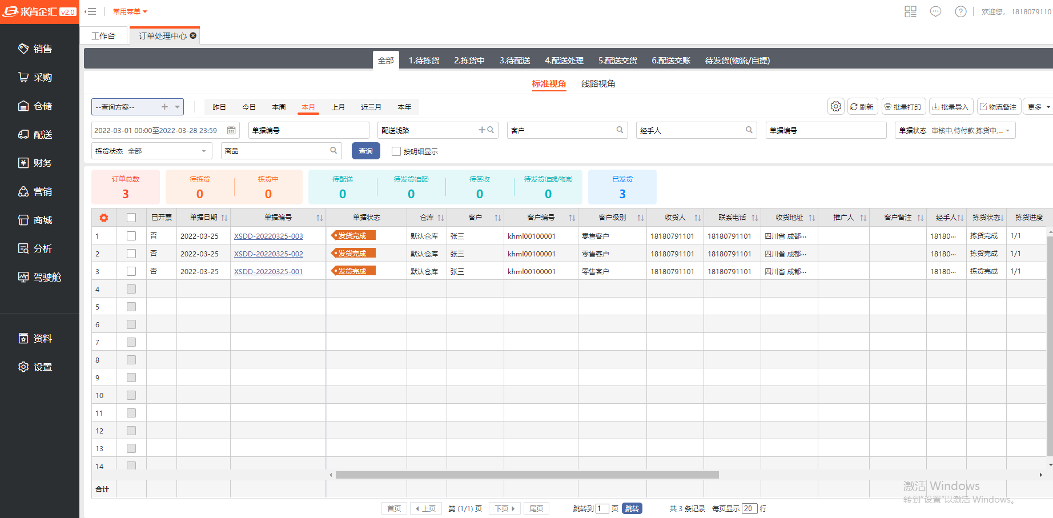
Task: Switch to the 工作台 tab
Action: (x=103, y=35)
